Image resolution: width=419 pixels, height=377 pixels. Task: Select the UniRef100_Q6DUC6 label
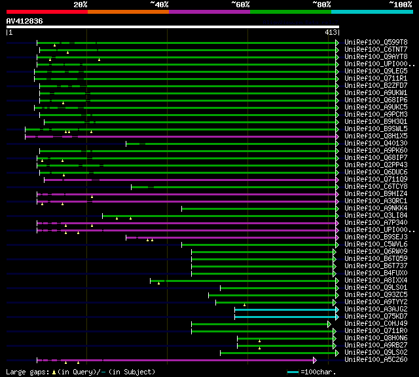[x=376, y=172]
